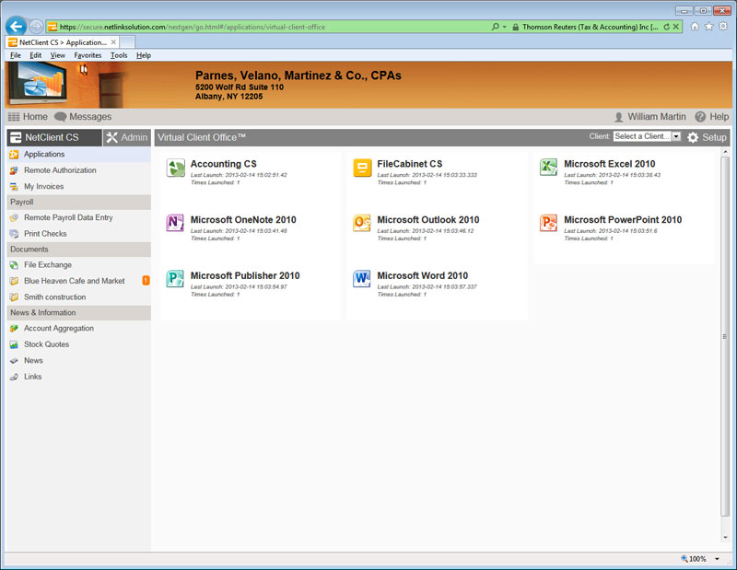The width and height of the screenshot is (737, 570).
Task: Switch to the Admin tab
Action: click(126, 137)
